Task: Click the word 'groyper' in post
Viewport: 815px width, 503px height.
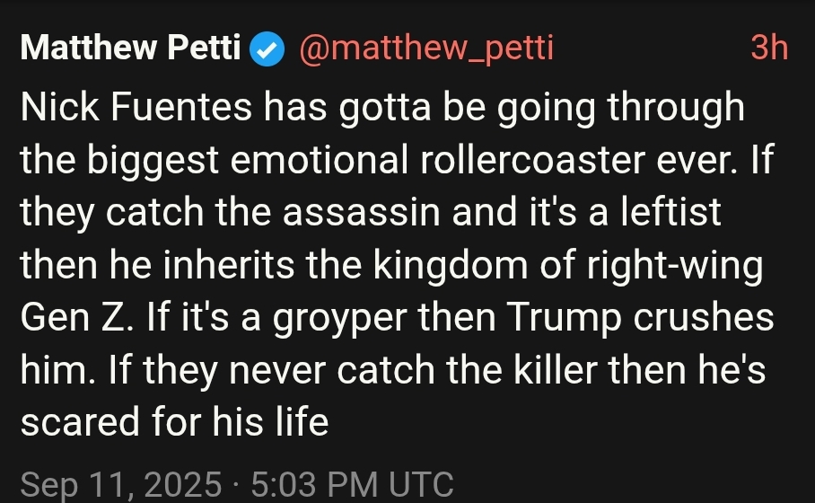Action: coord(340,319)
